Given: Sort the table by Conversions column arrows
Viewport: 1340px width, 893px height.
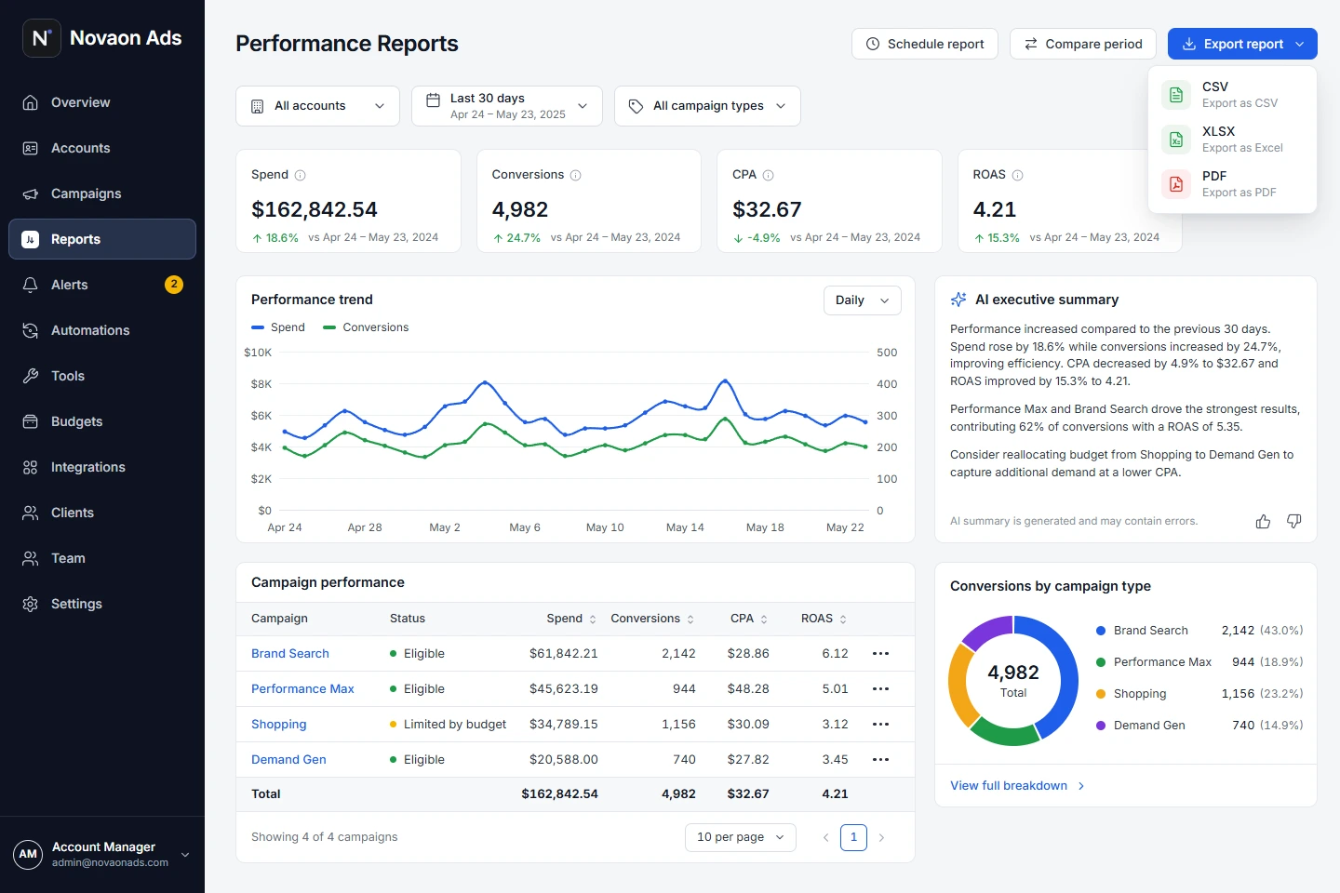Looking at the screenshot, I should tap(690, 620).
